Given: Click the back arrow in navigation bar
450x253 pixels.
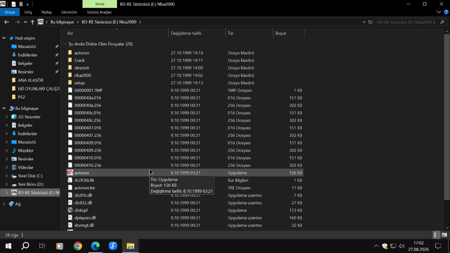Looking at the screenshot, I should tap(6, 22).
